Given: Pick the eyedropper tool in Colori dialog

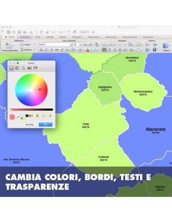Looking at the screenshot, I should coord(18,117).
